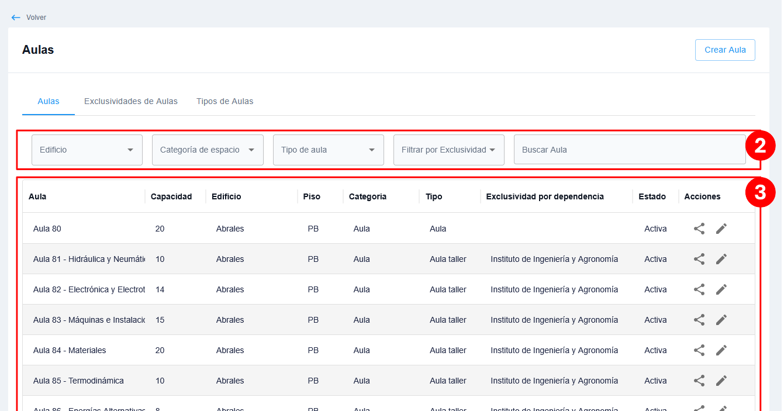Select the Aula 85 - Termodinámica cell
The height and width of the screenshot is (411, 784).
(x=78, y=381)
